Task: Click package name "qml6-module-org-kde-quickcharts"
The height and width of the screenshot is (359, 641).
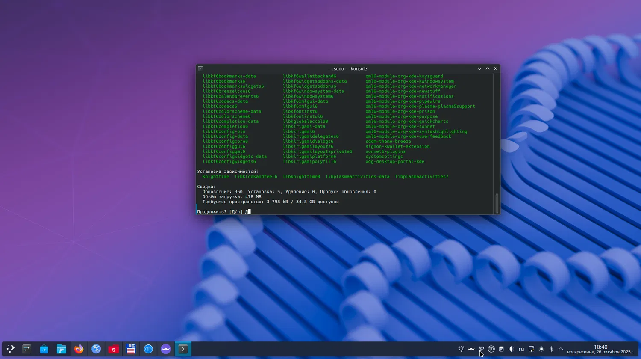Action: tap(407, 122)
